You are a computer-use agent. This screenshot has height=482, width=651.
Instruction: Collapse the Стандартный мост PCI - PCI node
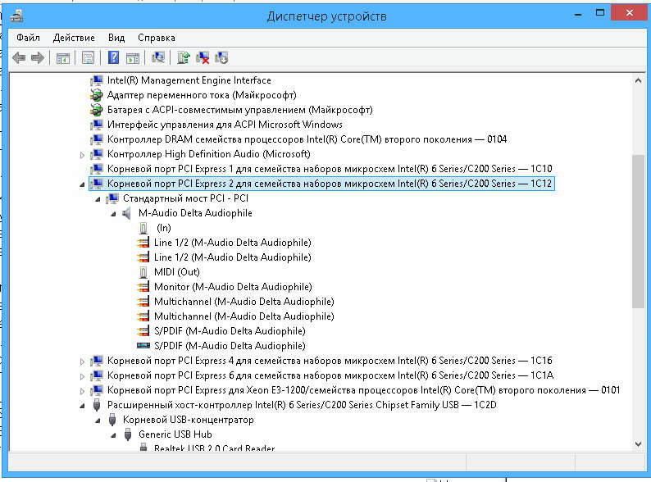click(x=98, y=199)
